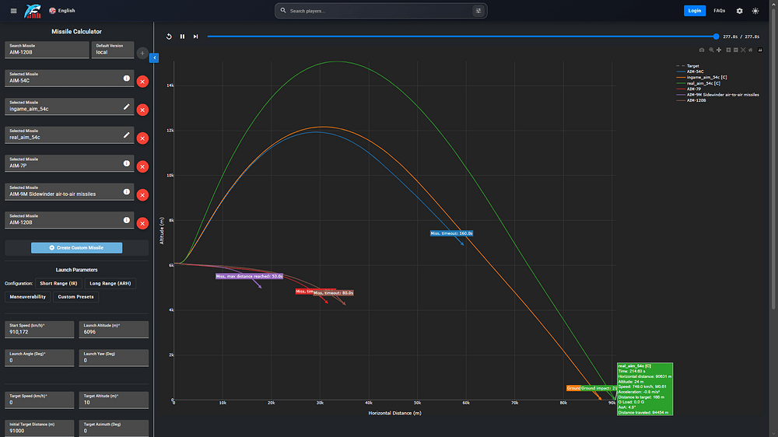Open settings gear icon
778x437 pixels.
739,10
